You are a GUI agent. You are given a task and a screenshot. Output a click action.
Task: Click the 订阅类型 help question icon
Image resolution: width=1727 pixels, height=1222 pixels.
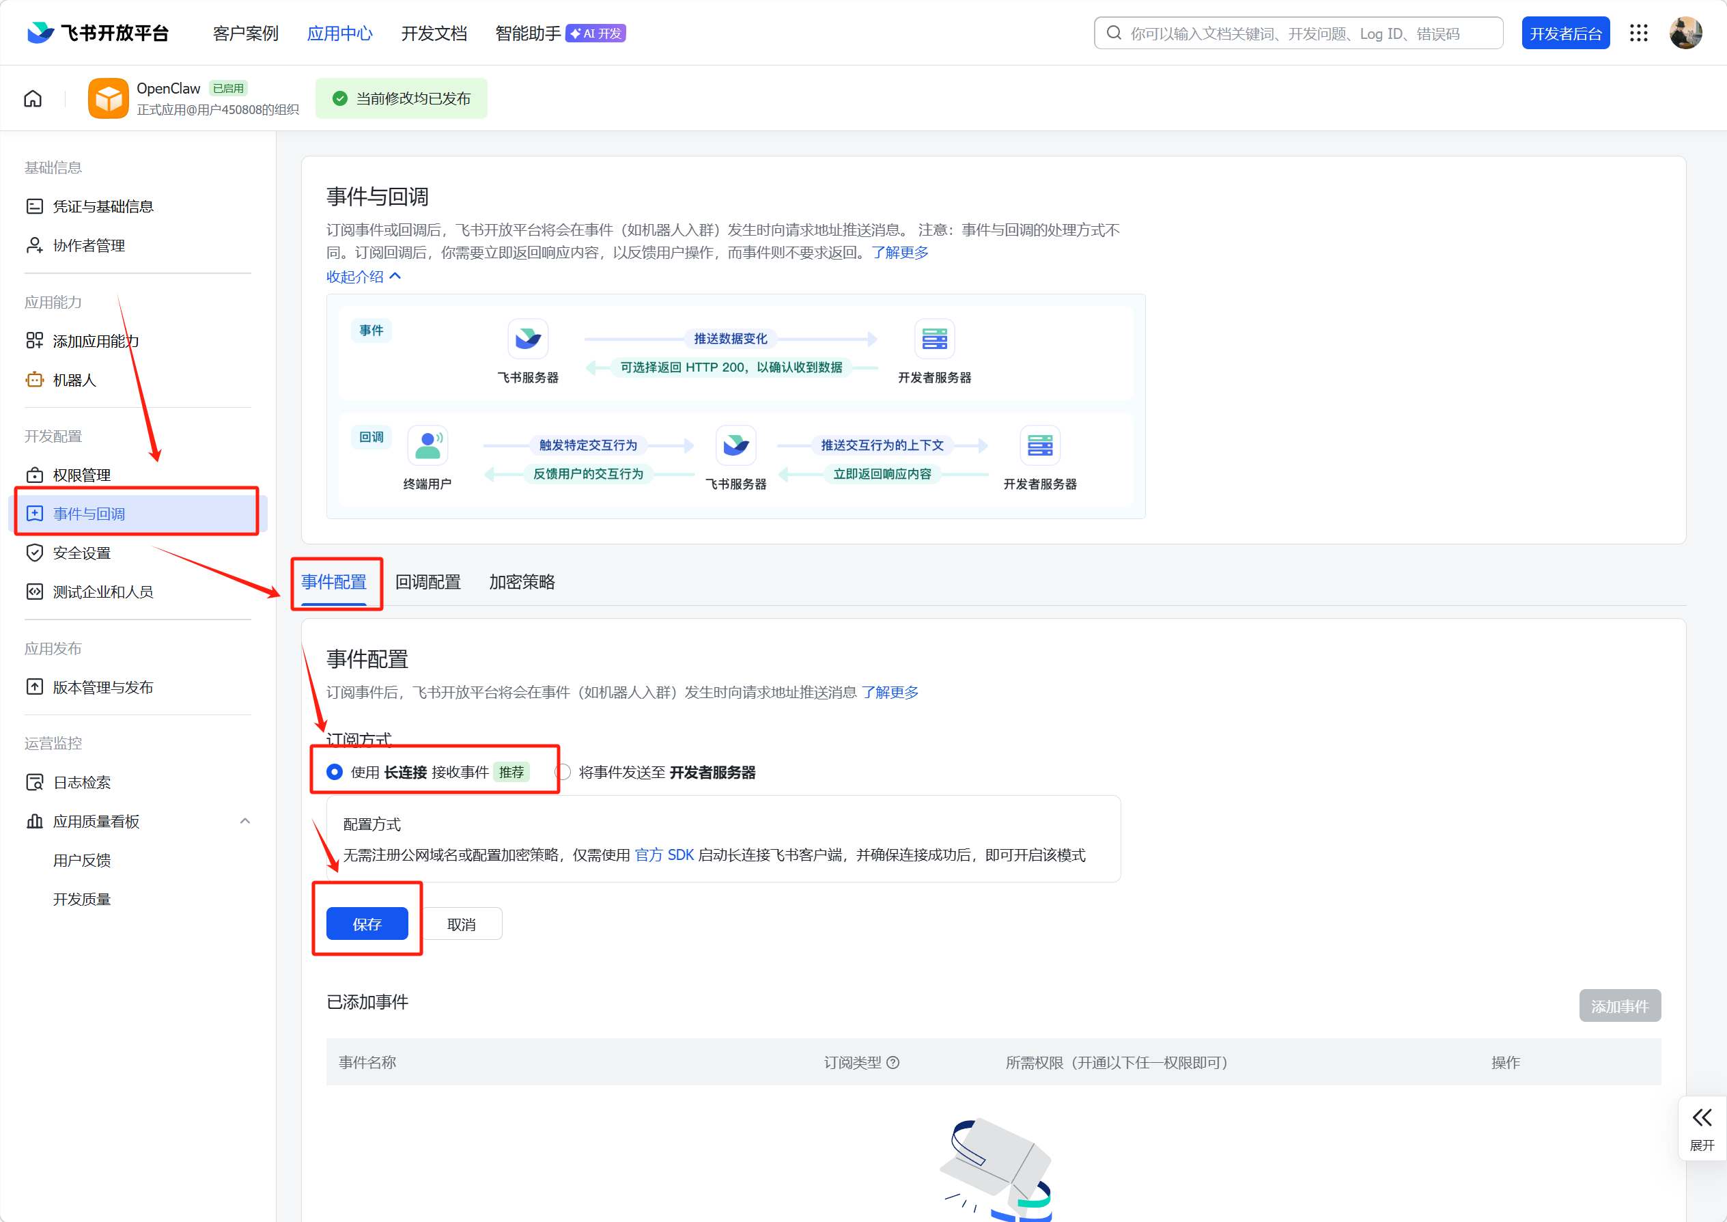pyautogui.click(x=893, y=1062)
